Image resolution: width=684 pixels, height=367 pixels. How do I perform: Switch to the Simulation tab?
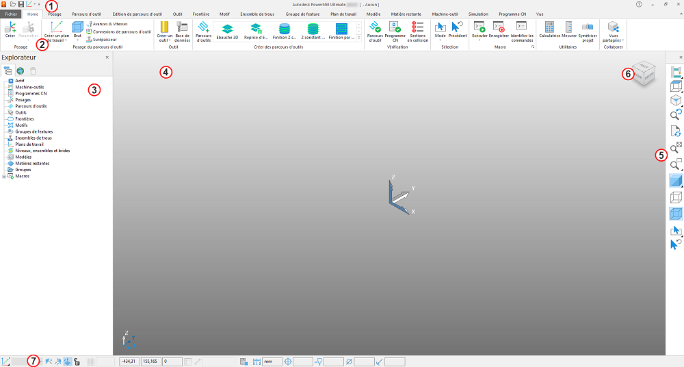point(478,14)
